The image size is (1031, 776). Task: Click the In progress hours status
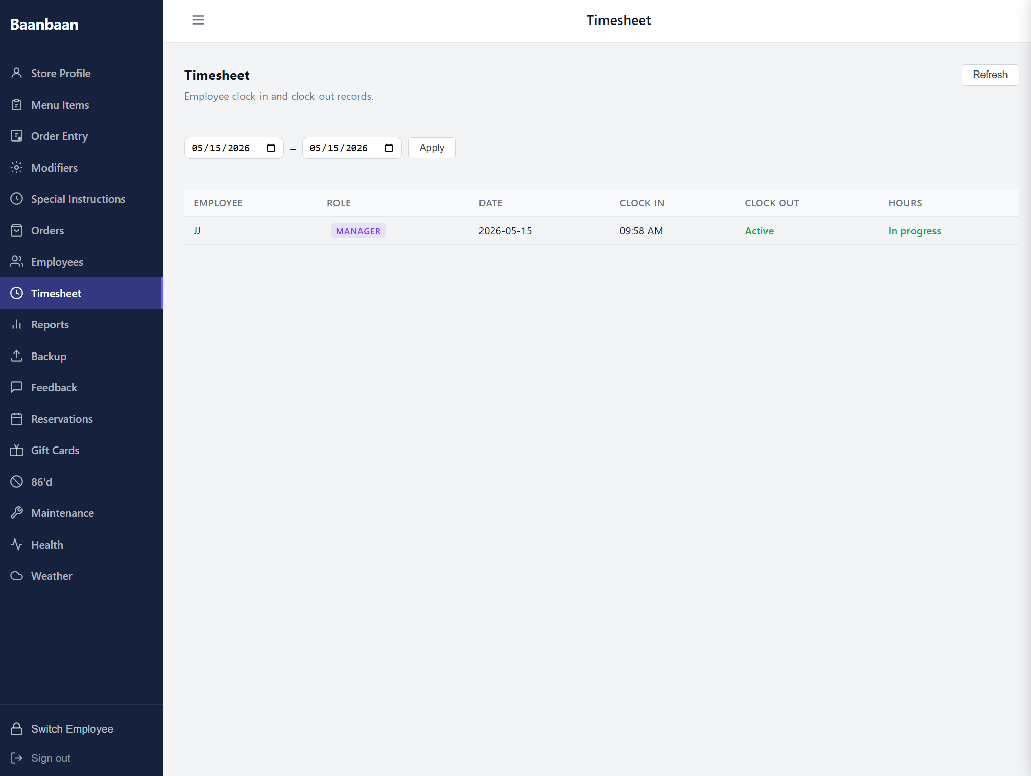914,231
